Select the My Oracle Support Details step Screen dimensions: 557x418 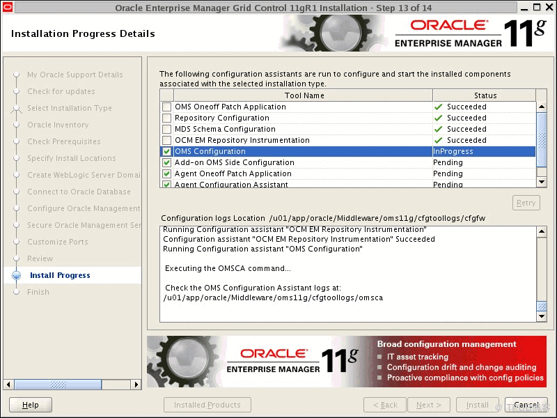(x=75, y=75)
